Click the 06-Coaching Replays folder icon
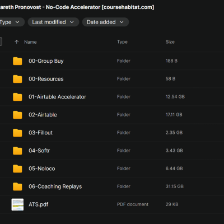Screen dimensions: 224x224 tap(17, 186)
